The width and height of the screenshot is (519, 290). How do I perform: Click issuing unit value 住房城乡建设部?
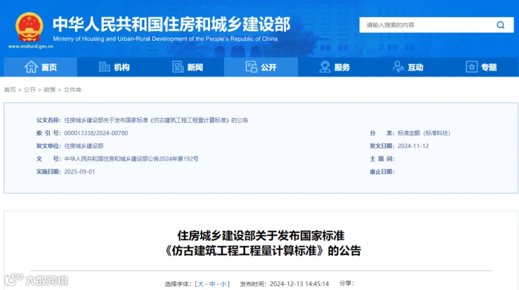tap(84, 146)
